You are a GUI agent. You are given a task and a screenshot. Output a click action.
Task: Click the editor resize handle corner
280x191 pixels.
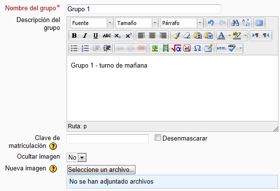pyautogui.click(x=276, y=129)
